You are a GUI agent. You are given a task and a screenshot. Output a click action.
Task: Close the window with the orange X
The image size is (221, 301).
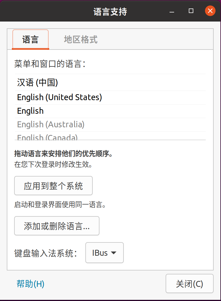210,11
